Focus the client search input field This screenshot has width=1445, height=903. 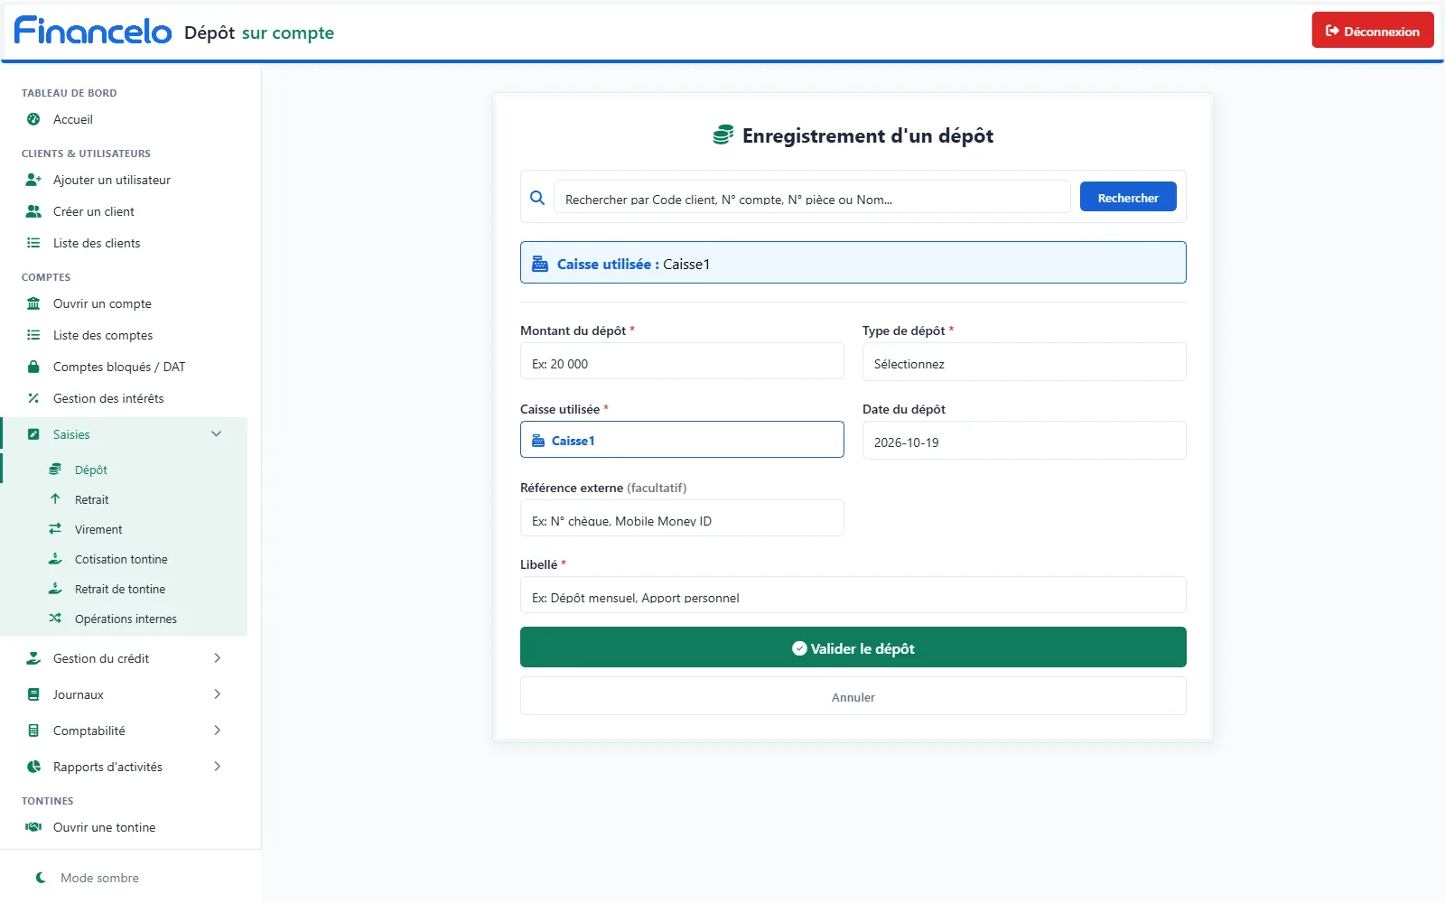click(x=812, y=197)
